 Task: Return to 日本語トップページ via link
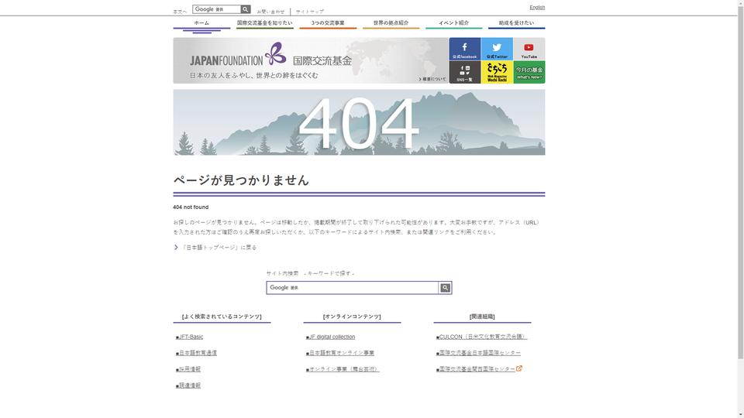(219, 248)
